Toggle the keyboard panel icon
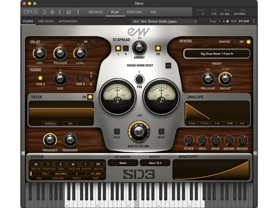 (69, 12)
